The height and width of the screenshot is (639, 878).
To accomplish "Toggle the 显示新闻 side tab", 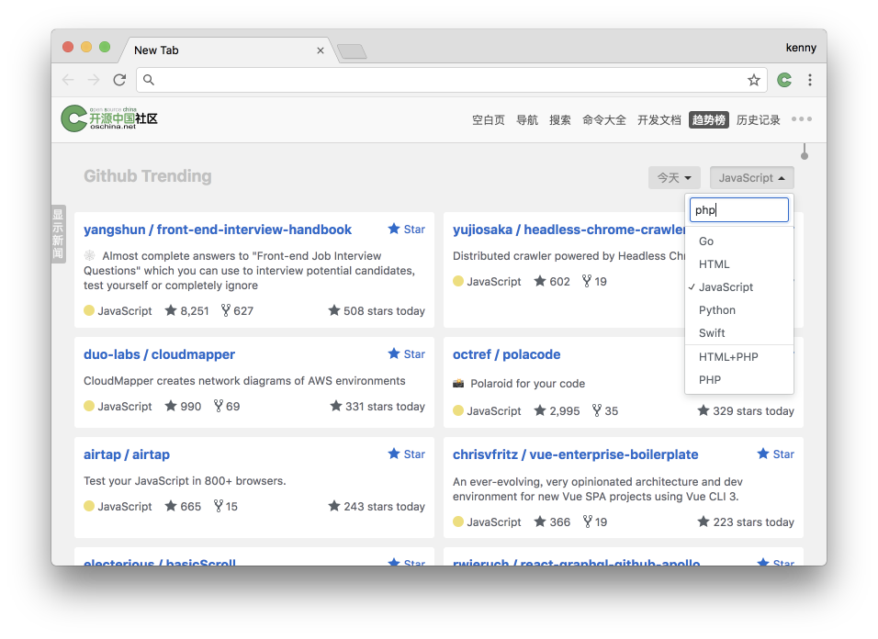I will point(58,234).
